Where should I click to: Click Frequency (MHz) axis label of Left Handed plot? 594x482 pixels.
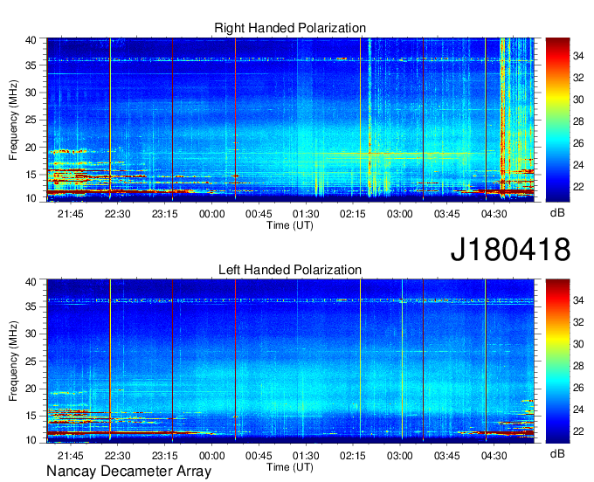[14, 361]
